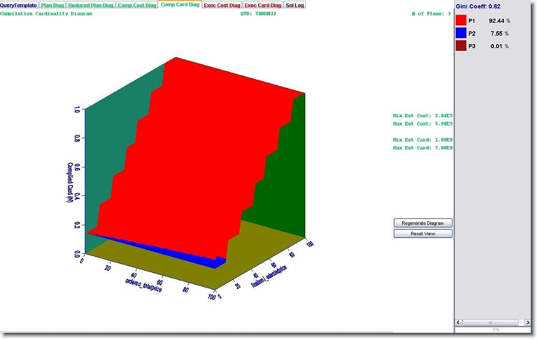Viewport: 537px width, 339px height.
Task: Click the Comp Card Diag tab
Action: (180, 5)
